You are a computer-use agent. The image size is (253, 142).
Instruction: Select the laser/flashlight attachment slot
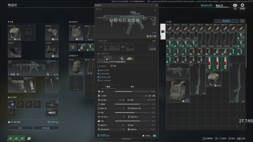point(115,47)
